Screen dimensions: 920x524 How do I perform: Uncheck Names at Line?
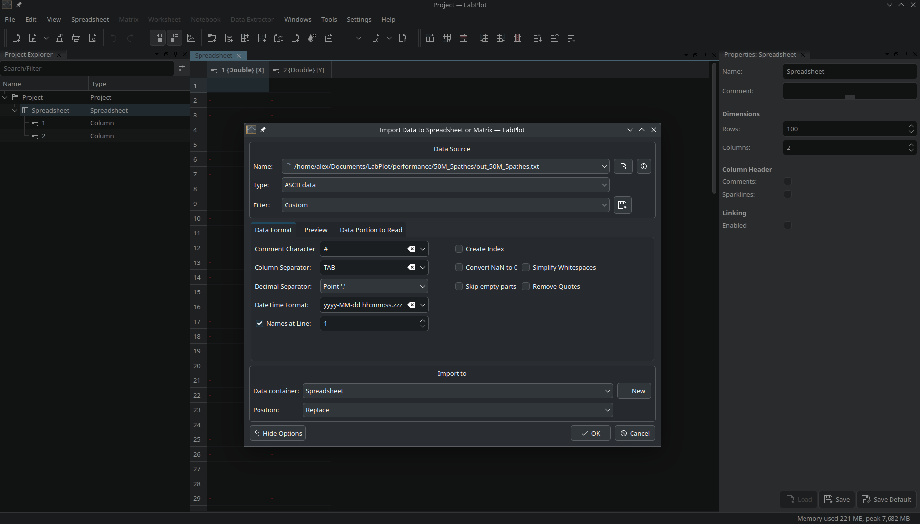(259, 323)
